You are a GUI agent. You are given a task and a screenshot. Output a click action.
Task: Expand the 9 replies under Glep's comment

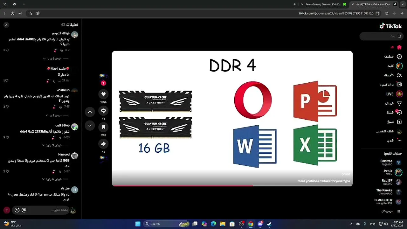pos(52,145)
